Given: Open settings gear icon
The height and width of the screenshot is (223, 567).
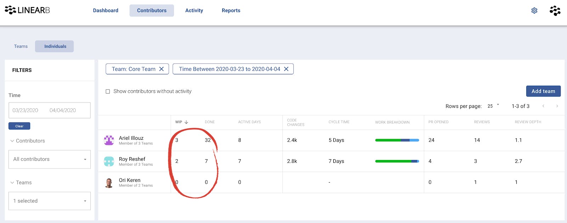Looking at the screenshot, I should (534, 11).
